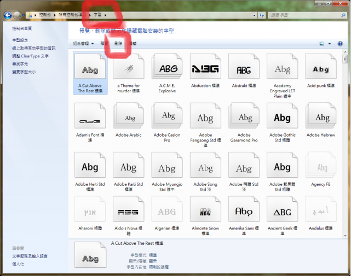
Task: Select the Aldo's Nova font icon
Action: click(129, 209)
